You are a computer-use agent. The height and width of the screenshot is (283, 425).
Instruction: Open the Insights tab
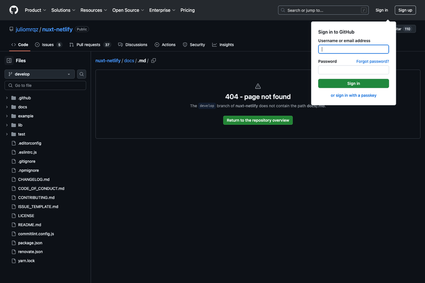223,45
